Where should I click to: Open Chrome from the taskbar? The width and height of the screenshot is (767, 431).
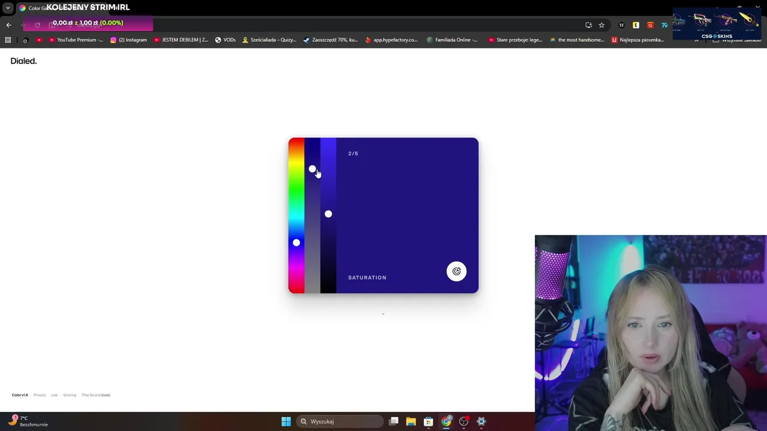446,421
